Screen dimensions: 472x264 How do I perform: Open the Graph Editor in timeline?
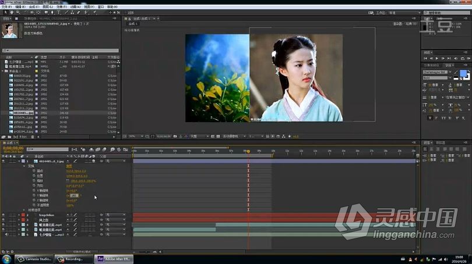pos(125,149)
